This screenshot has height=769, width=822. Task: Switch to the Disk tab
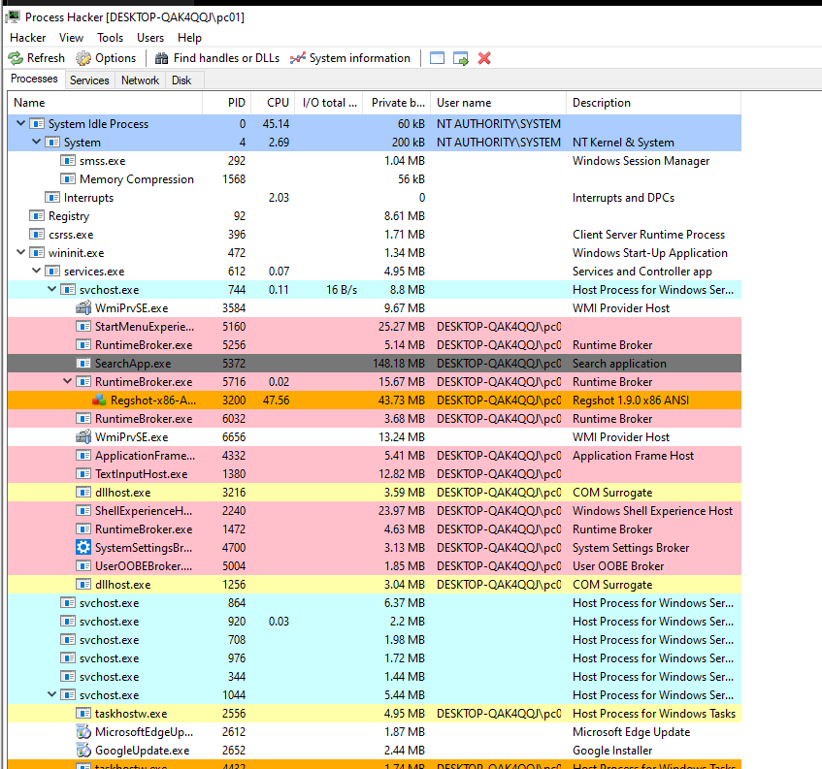point(181,80)
